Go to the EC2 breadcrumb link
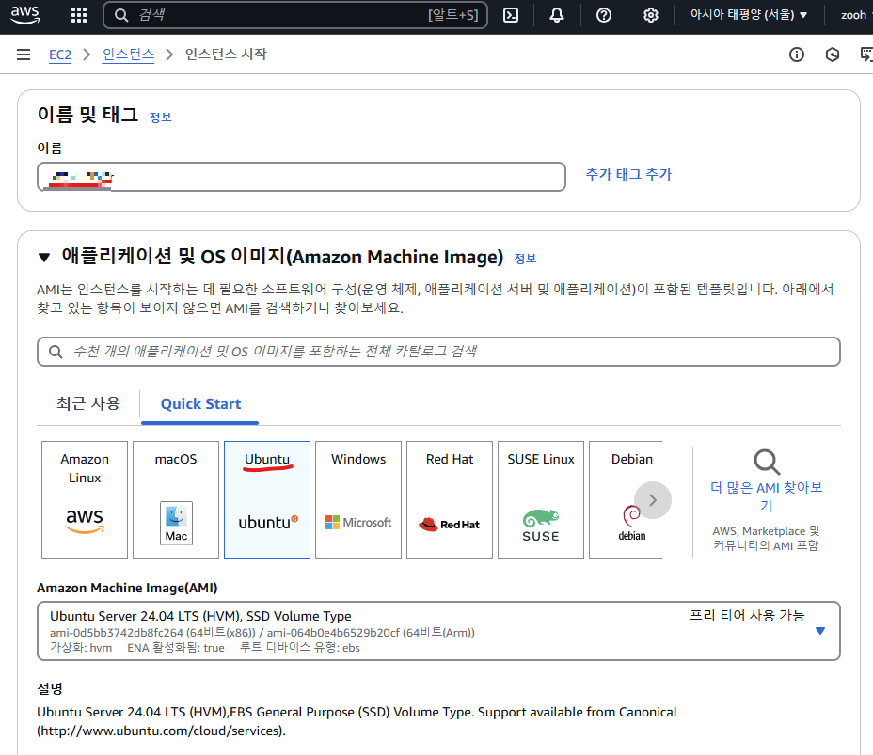 pyautogui.click(x=60, y=55)
